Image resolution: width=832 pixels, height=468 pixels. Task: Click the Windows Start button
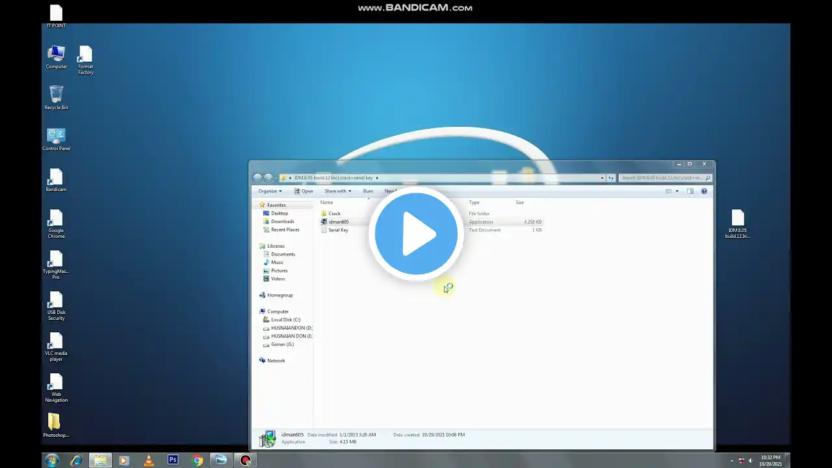(52, 460)
